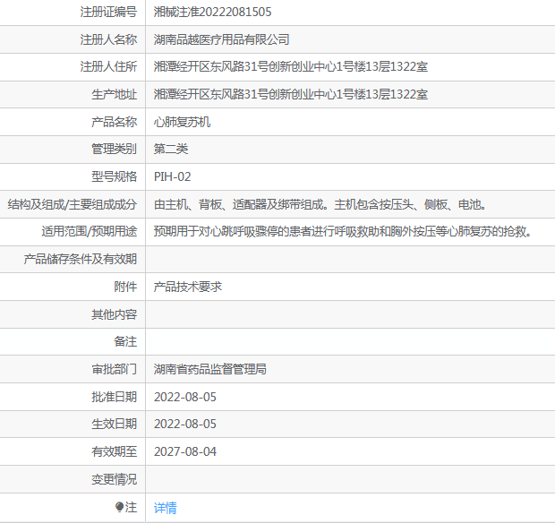The height and width of the screenshot is (532, 555).
Task: Click the 其他内容 label
Action: coord(114,314)
